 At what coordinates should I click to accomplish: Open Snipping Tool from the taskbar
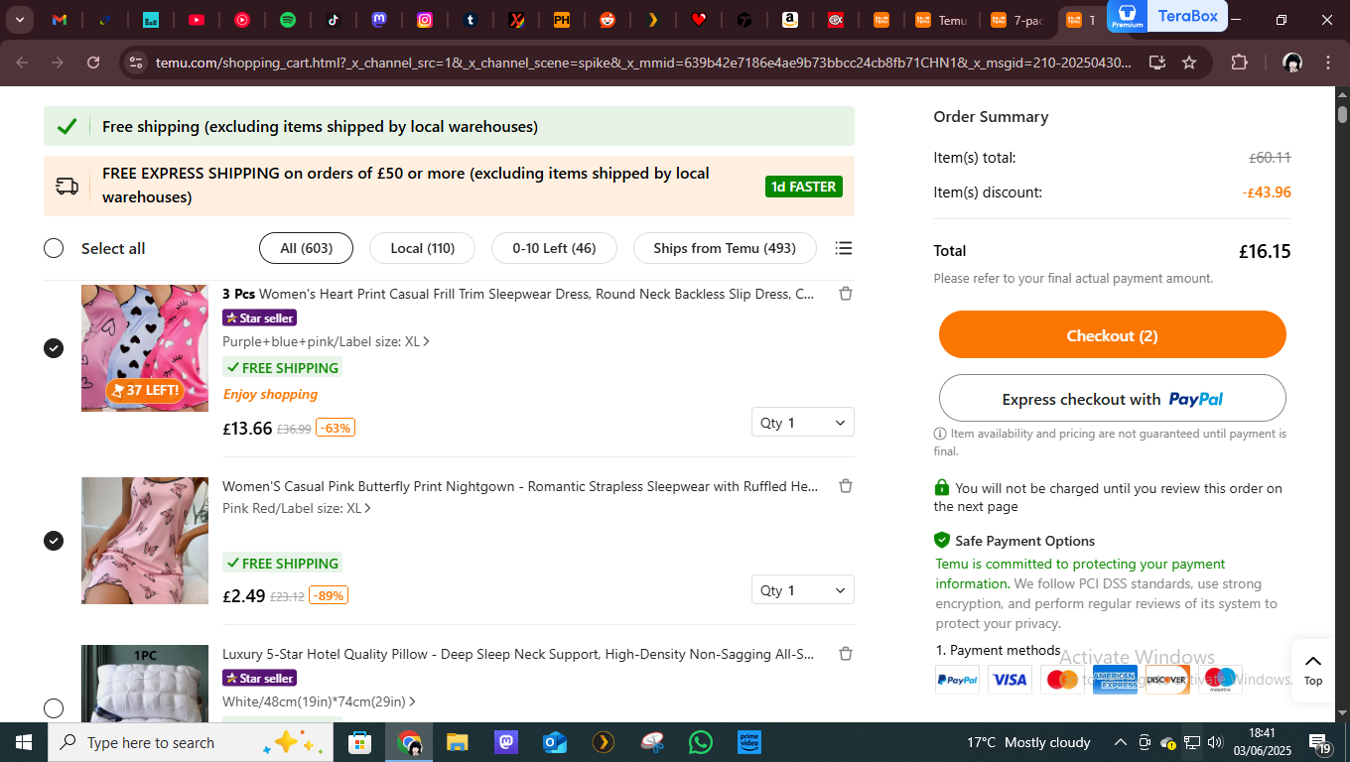click(x=652, y=742)
